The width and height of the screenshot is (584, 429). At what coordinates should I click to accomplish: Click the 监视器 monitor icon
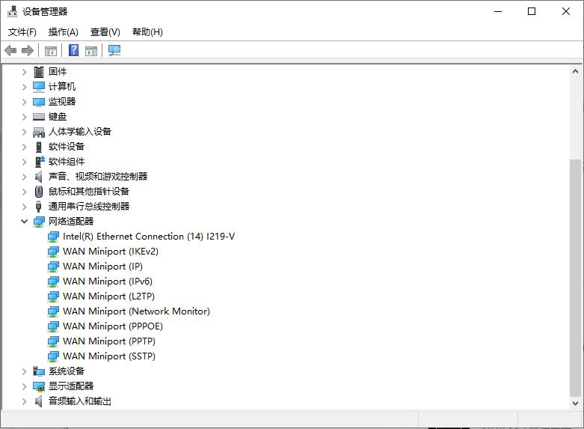(x=39, y=102)
